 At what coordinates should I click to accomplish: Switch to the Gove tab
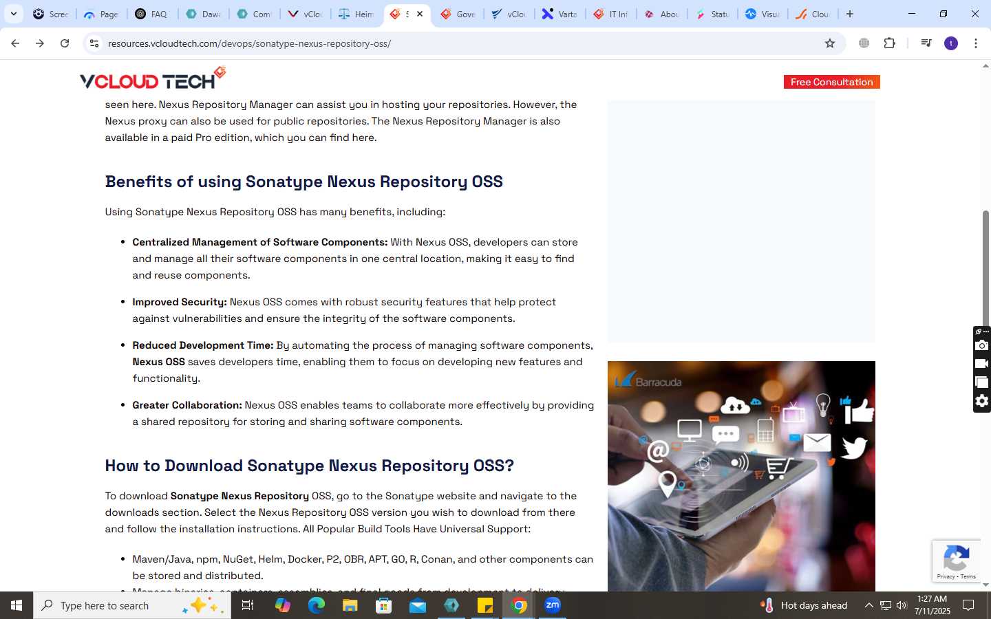[458, 14]
